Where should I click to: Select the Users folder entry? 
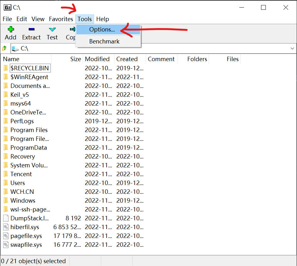pos(18,183)
